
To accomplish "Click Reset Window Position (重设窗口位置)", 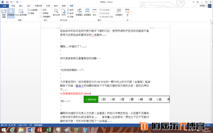I will pos(106,17).
